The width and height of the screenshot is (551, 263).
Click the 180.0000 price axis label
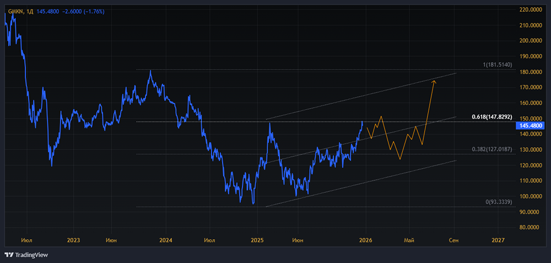pos(530,72)
